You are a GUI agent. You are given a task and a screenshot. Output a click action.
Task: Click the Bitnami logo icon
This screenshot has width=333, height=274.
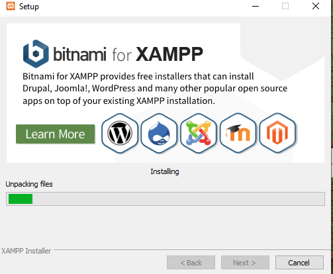[36, 54]
